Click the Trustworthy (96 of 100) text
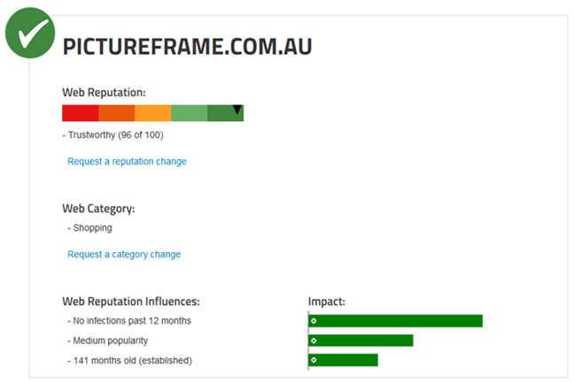 tap(112, 135)
